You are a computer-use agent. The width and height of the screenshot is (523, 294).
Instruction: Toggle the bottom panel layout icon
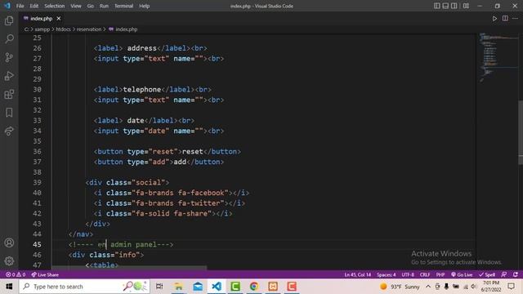445,6
